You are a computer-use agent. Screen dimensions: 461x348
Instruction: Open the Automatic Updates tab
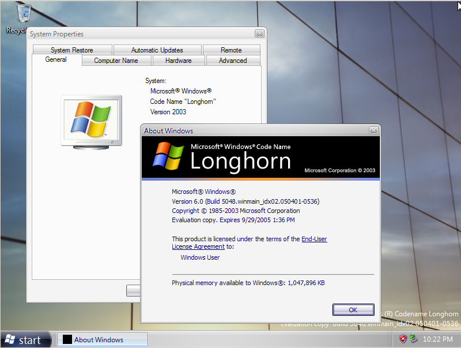tap(157, 50)
